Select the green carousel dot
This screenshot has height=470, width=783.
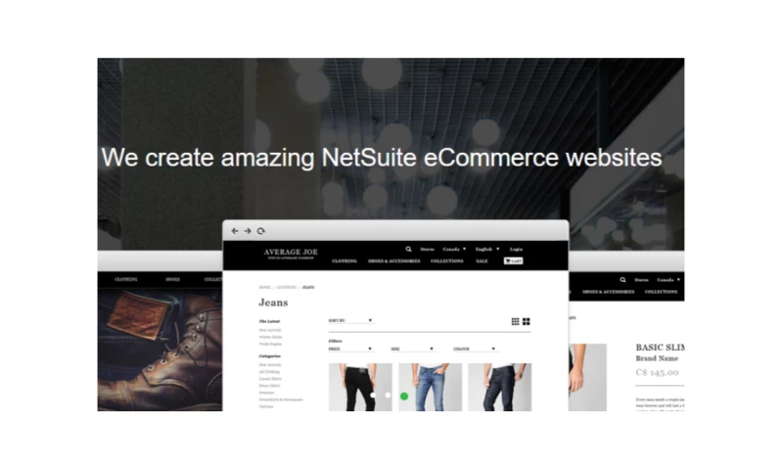point(404,397)
